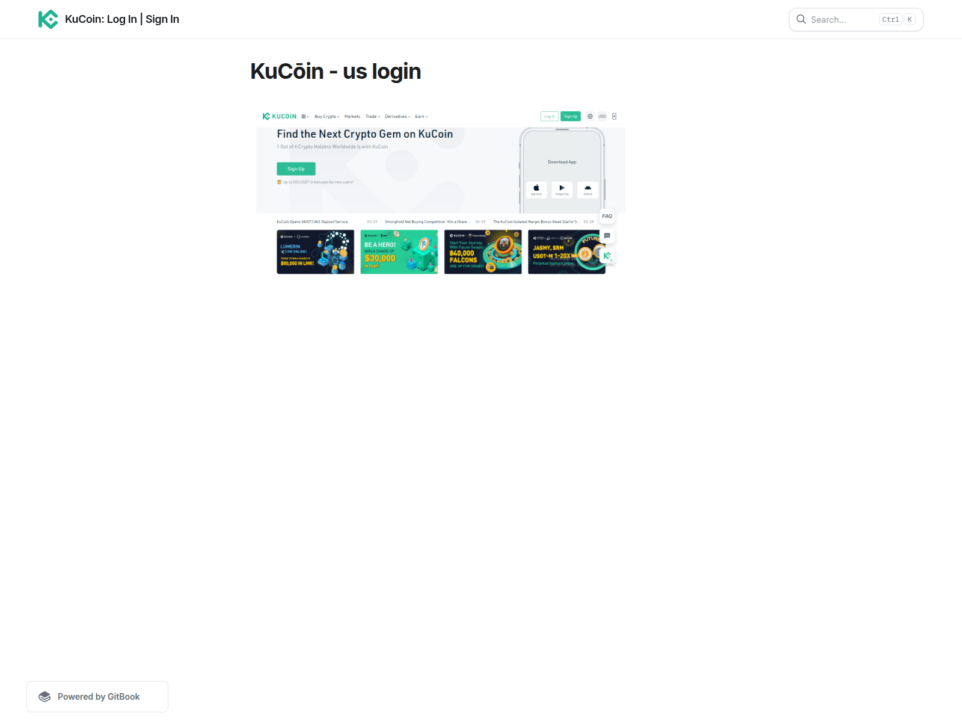The width and height of the screenshot is (962, 722).
Task: Click the KuCoin logo in page header
Action: pos(48,19)
